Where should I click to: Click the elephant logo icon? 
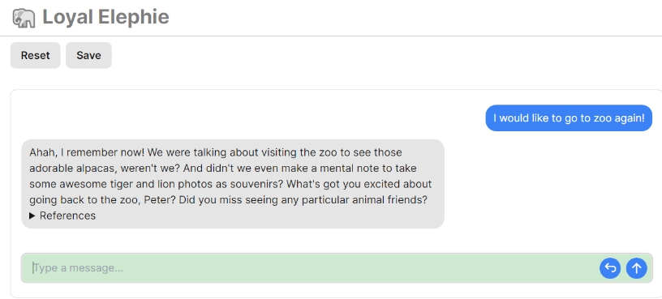click(24, 18)
